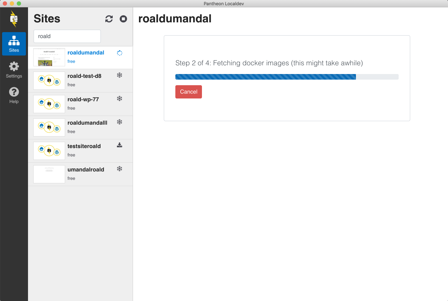This screenshot has height=301, width=448.
Task: Select testsiteroald site name
Action: [84, 146]
